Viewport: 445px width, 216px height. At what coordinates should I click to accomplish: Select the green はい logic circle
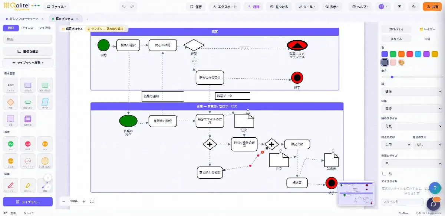click(11, 144)
